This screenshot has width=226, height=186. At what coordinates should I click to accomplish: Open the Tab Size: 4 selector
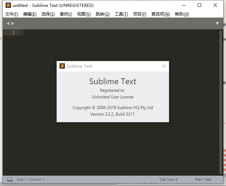point(168,179)
